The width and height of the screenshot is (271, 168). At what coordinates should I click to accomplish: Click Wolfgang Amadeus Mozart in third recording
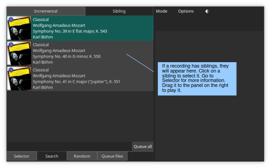click(x=59, y=76)
